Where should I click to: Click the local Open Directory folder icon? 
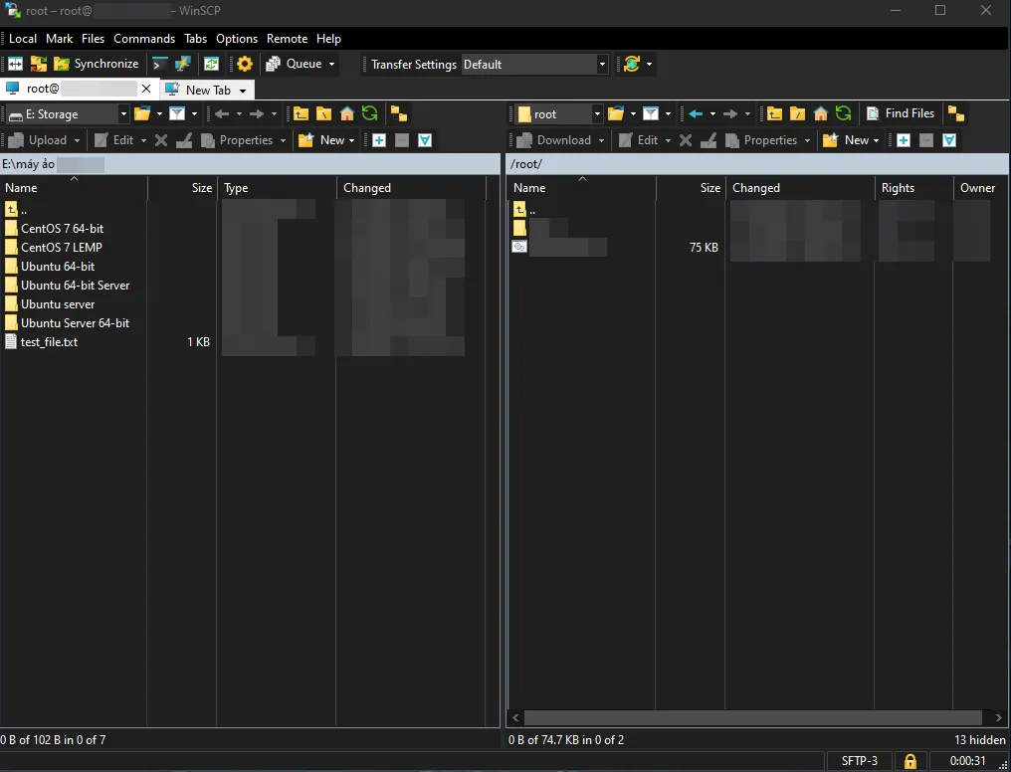(x=142, y=114)
